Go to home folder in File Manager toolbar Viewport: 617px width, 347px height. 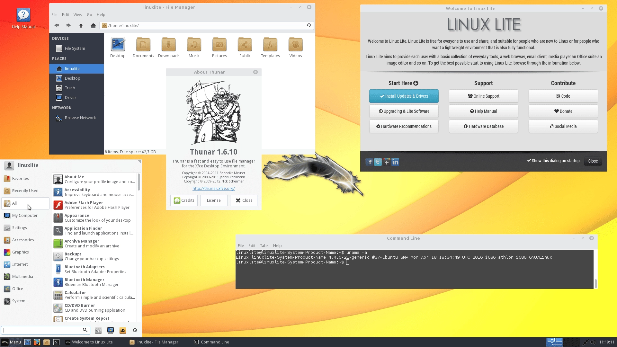click(93, 25)
